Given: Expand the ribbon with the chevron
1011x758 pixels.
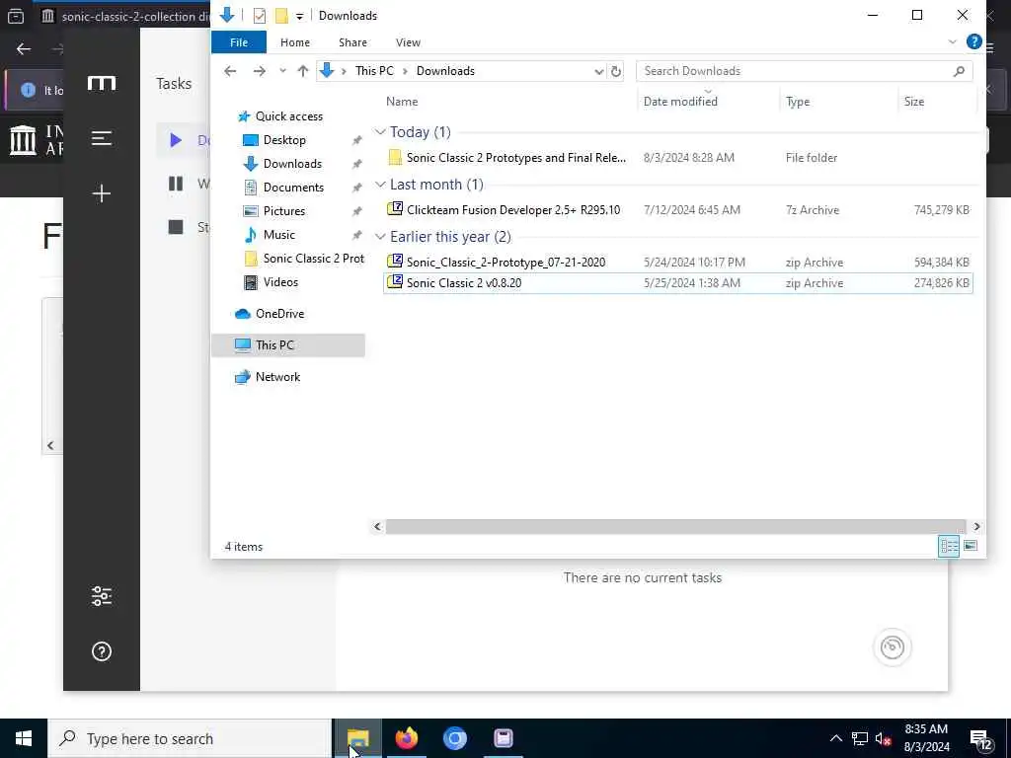Looking at the screenshot, I should 953,41.
